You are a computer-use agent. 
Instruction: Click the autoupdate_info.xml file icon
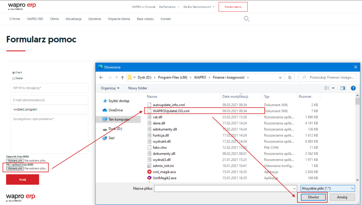150,105
